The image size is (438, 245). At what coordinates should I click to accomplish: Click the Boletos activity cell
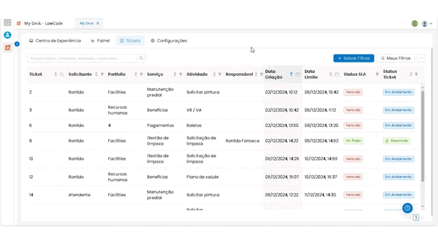194,126
